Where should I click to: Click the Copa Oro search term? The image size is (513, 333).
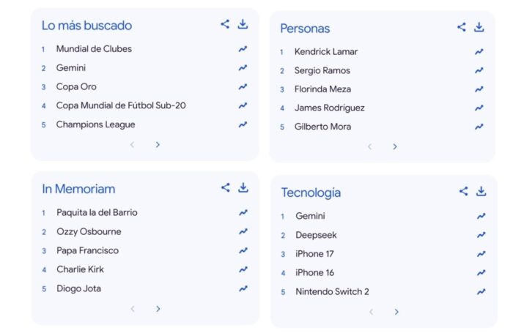tap(76, 87)
